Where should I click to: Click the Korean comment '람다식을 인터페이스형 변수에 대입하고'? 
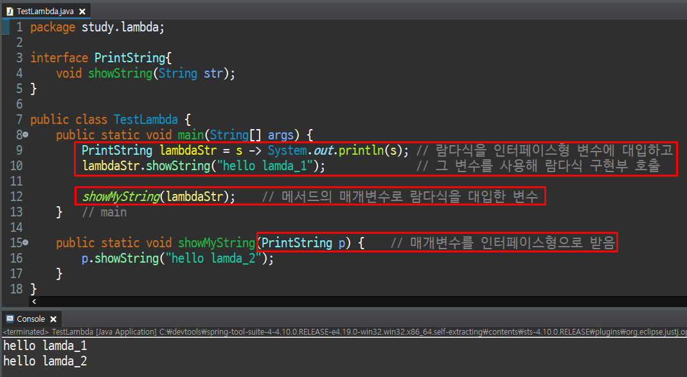point(554,150)
